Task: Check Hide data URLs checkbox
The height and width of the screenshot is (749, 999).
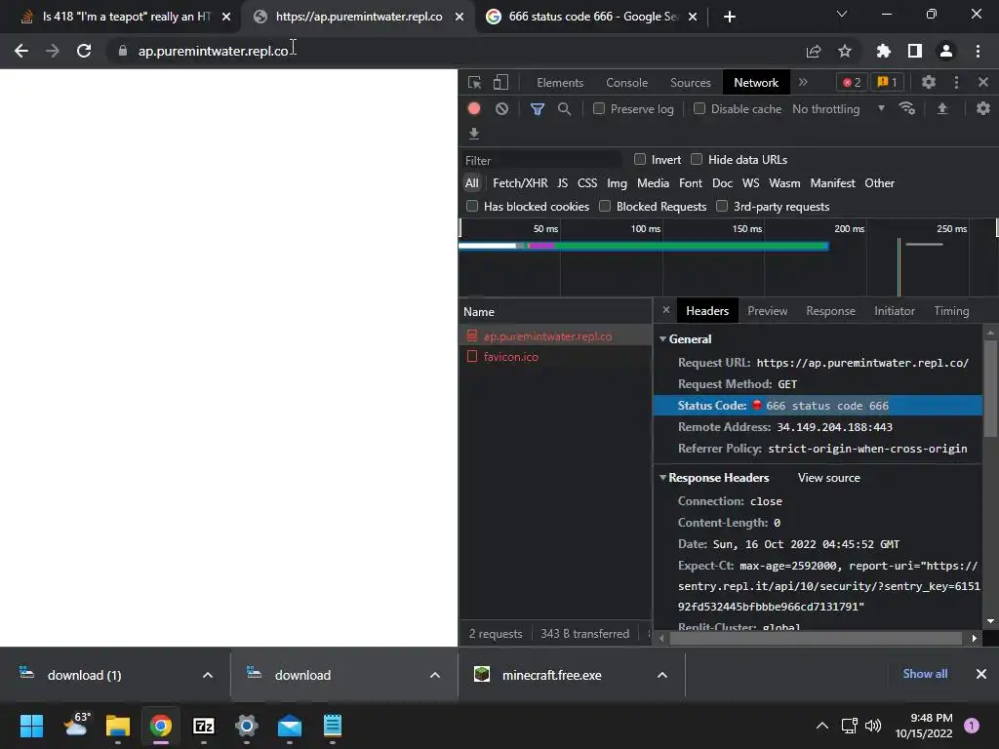Action: point(697,159)
